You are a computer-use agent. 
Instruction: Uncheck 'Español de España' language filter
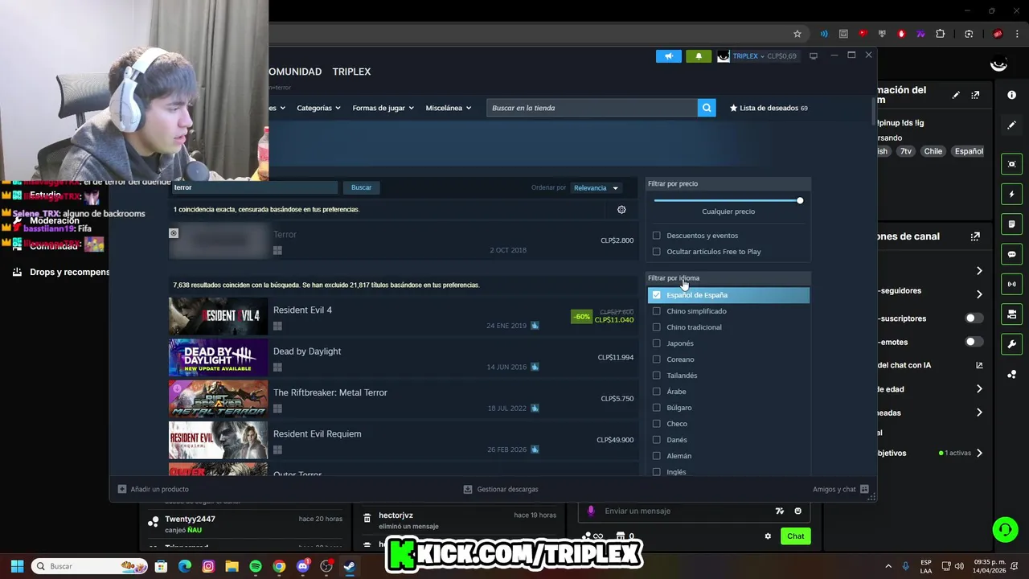click(657, 295)
